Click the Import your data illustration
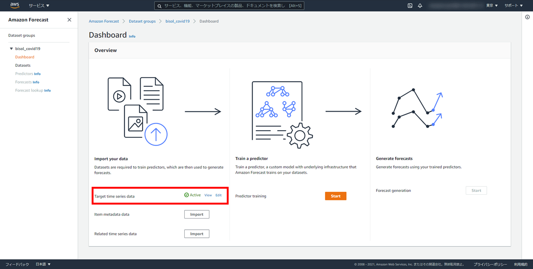This screenshot has height=269, width=533. [136, 110]
